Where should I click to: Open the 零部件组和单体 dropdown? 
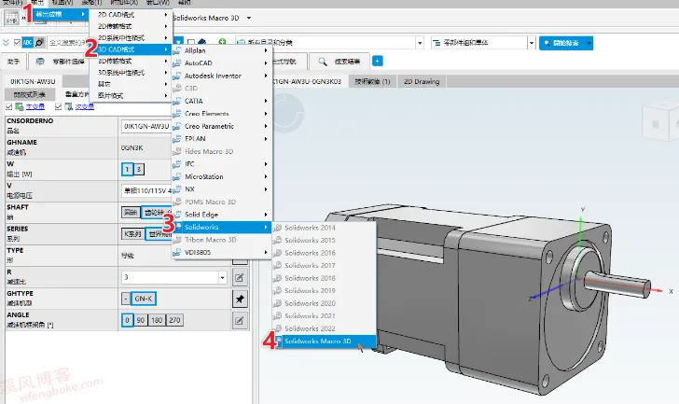pyautogui.click(x=532, y=43)
